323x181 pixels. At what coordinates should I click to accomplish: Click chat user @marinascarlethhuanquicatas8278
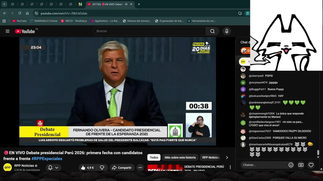pos(271,145)
